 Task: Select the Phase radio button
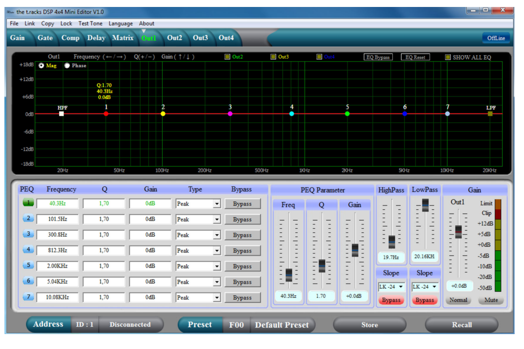point(67,66)
